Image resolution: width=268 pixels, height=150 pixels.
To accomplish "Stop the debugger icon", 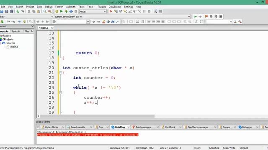I will pyautogui.click(x=149, y=11).
